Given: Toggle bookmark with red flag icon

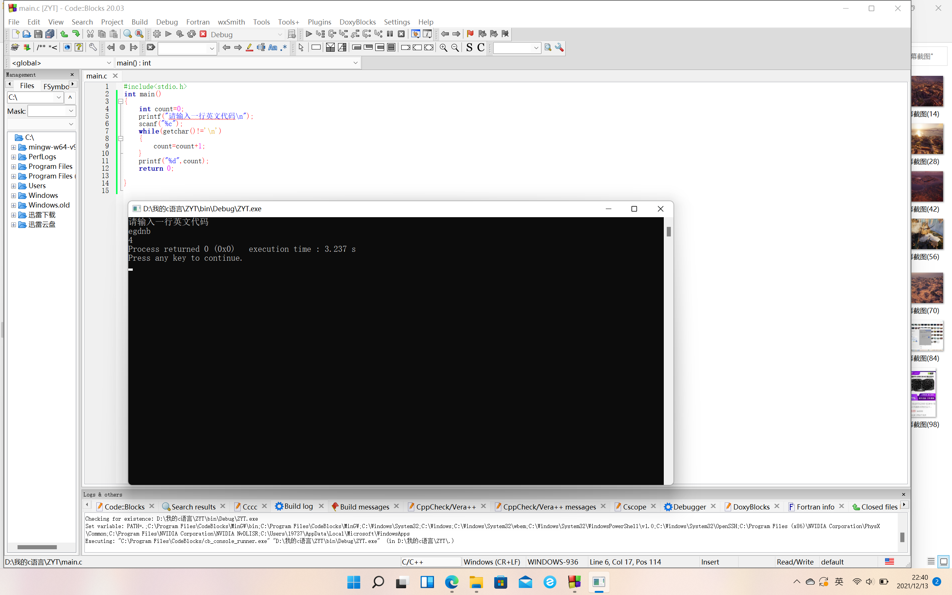Looking at the screenshot, I should (x=470, y=34).
